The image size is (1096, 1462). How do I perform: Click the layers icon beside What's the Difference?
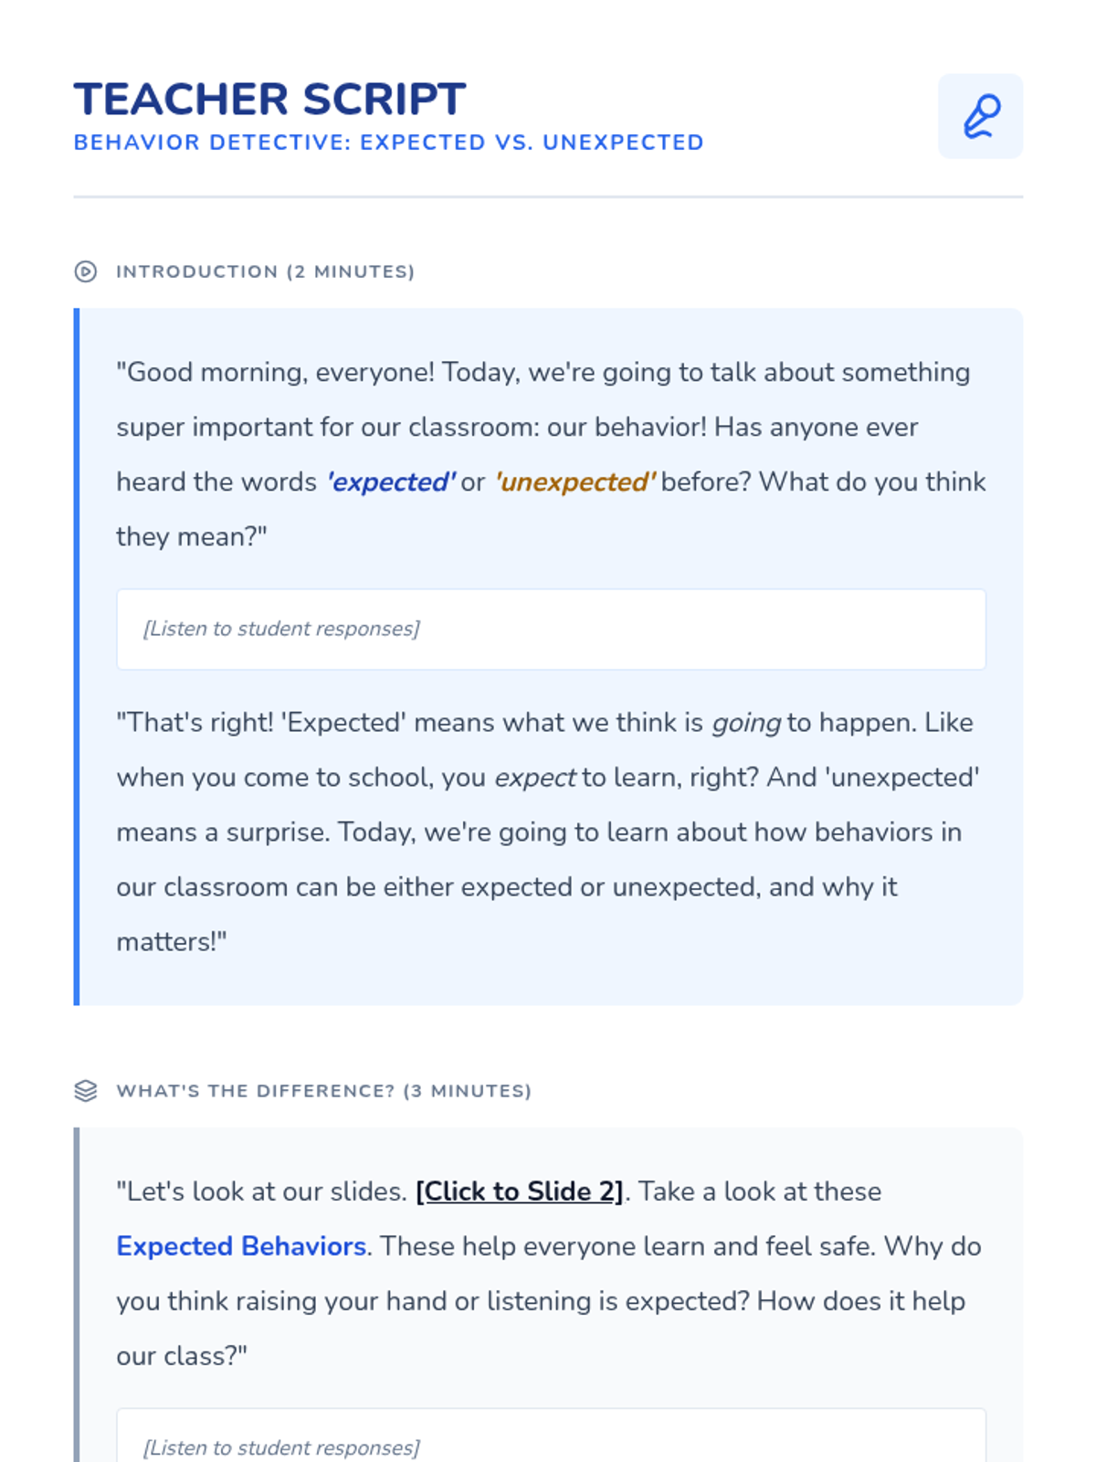86,1091
